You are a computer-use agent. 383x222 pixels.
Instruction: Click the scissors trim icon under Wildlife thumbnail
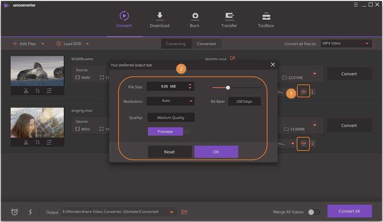pos(26,91)
